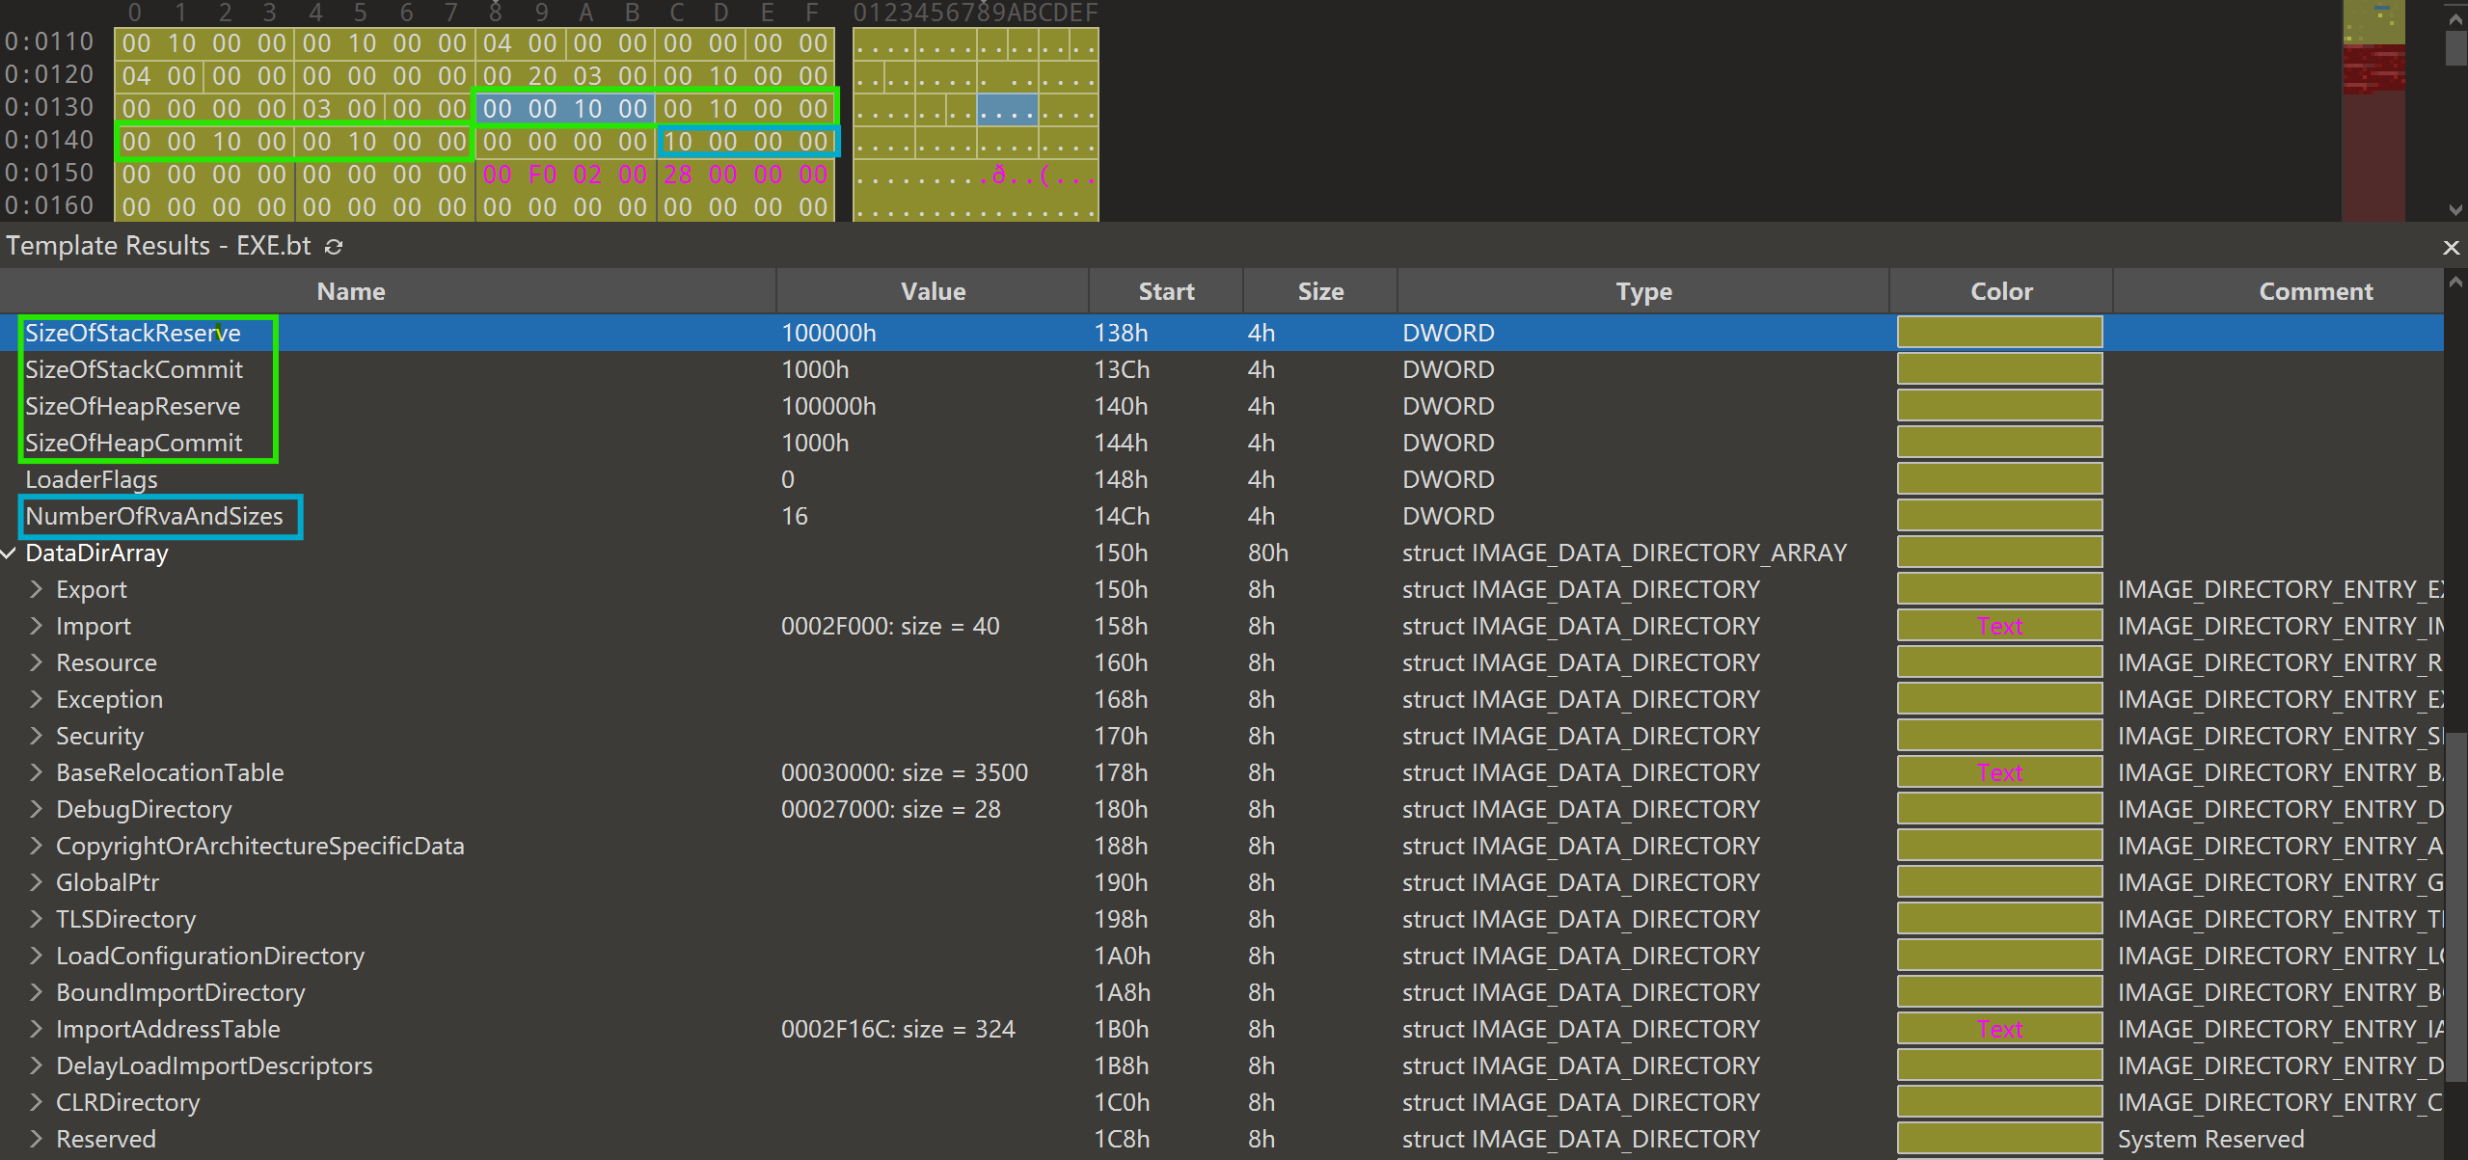Image resolution: width=2468 pixels, height=1160 pixels.
Task: Select hex byte F0 at row 0150
Action: click(x=542, y=175)
